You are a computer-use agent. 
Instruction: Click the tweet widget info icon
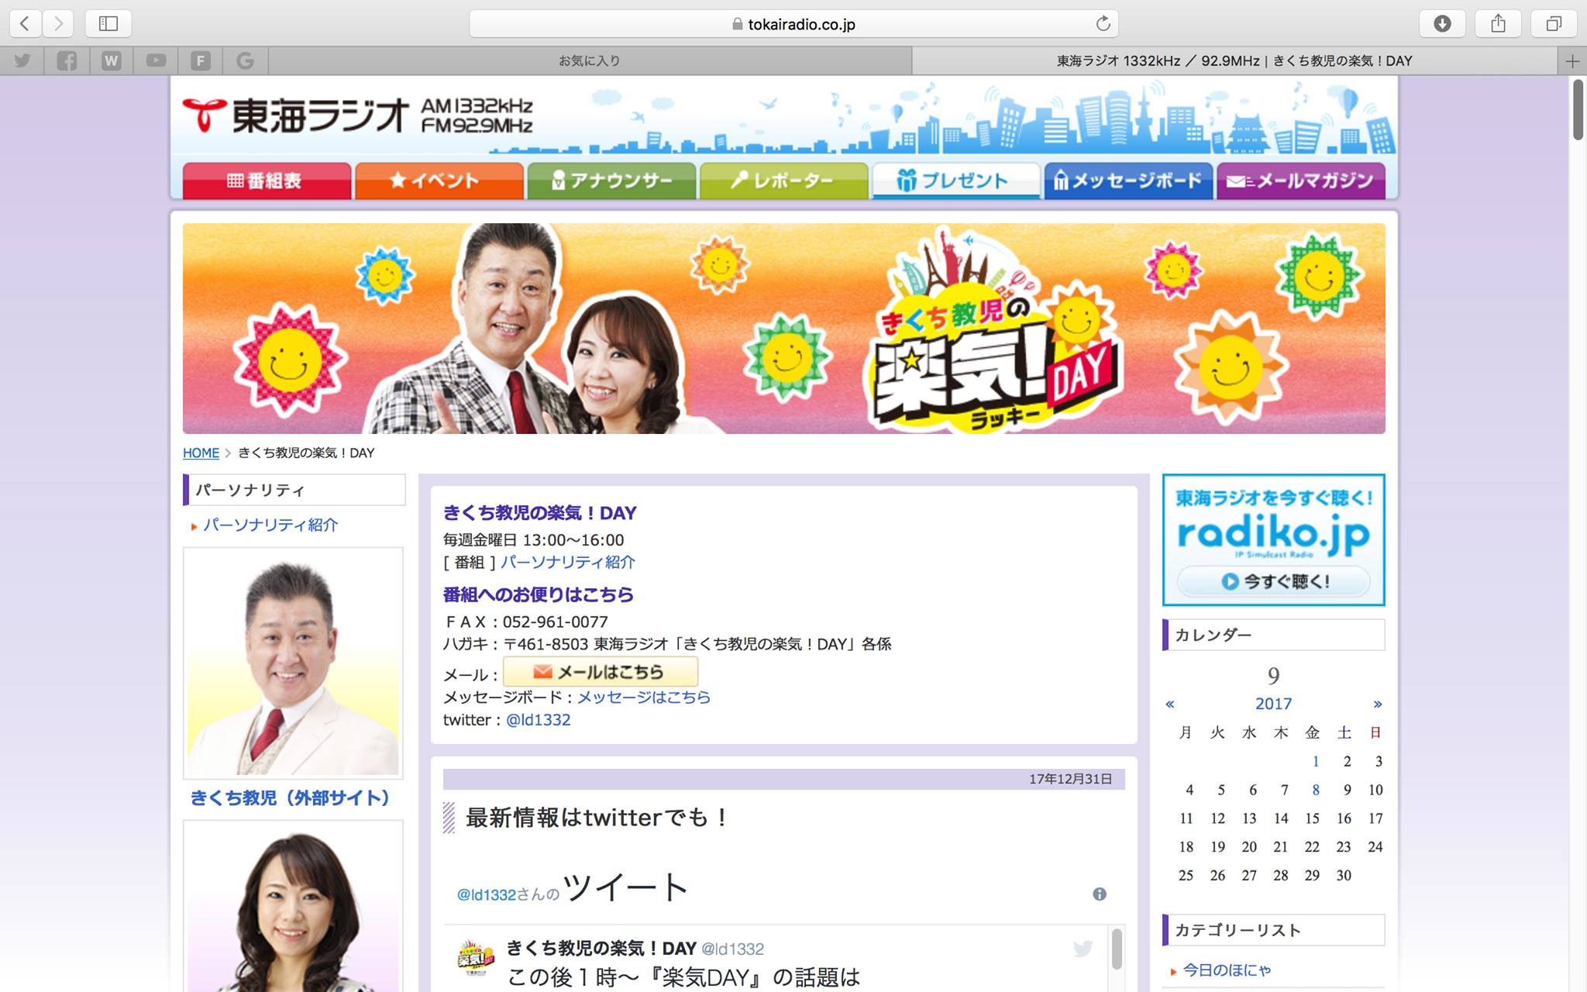click(x=1100, y=894)
